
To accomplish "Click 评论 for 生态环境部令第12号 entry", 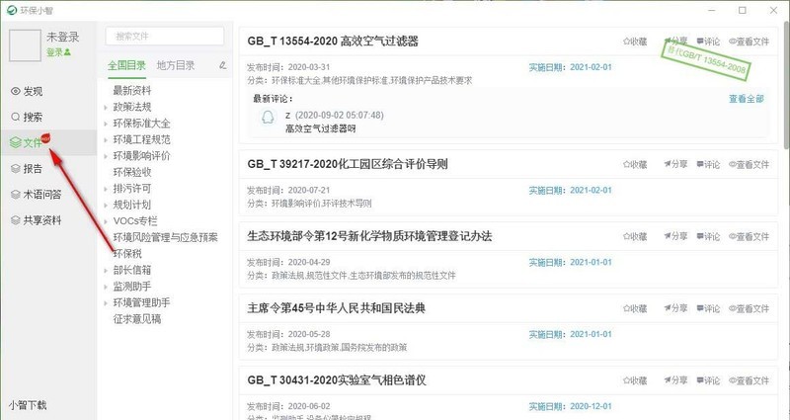I will click(x=708, y=236).
